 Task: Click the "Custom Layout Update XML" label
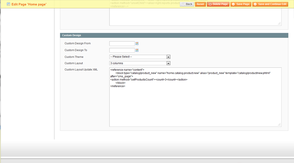(x=81, y=69)
